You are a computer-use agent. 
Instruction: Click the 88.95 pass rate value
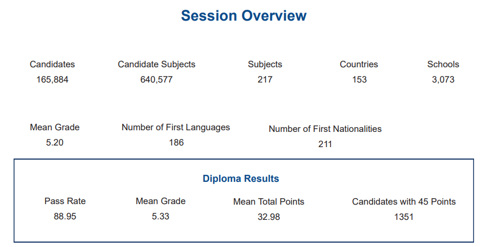coord(65,216)
